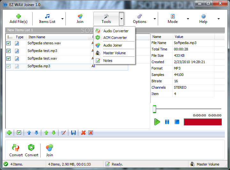Click the File Size 433 KB value
Viewport: 230px width, 170px height.
pos(179,55)
